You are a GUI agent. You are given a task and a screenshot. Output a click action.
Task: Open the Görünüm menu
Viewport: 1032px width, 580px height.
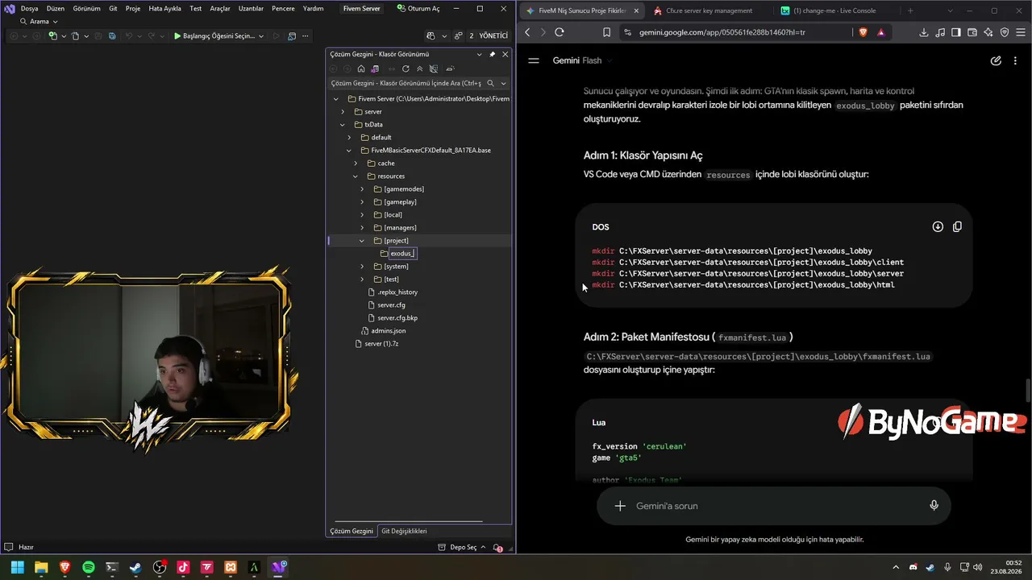86,9
